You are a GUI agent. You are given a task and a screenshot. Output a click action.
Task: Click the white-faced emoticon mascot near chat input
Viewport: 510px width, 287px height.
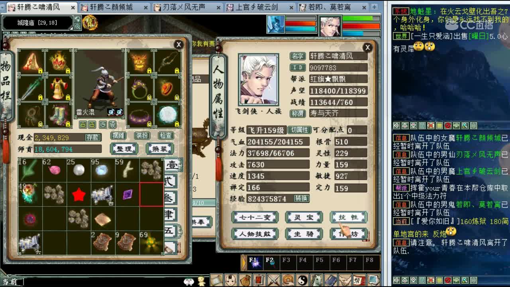tap(190, 281)
